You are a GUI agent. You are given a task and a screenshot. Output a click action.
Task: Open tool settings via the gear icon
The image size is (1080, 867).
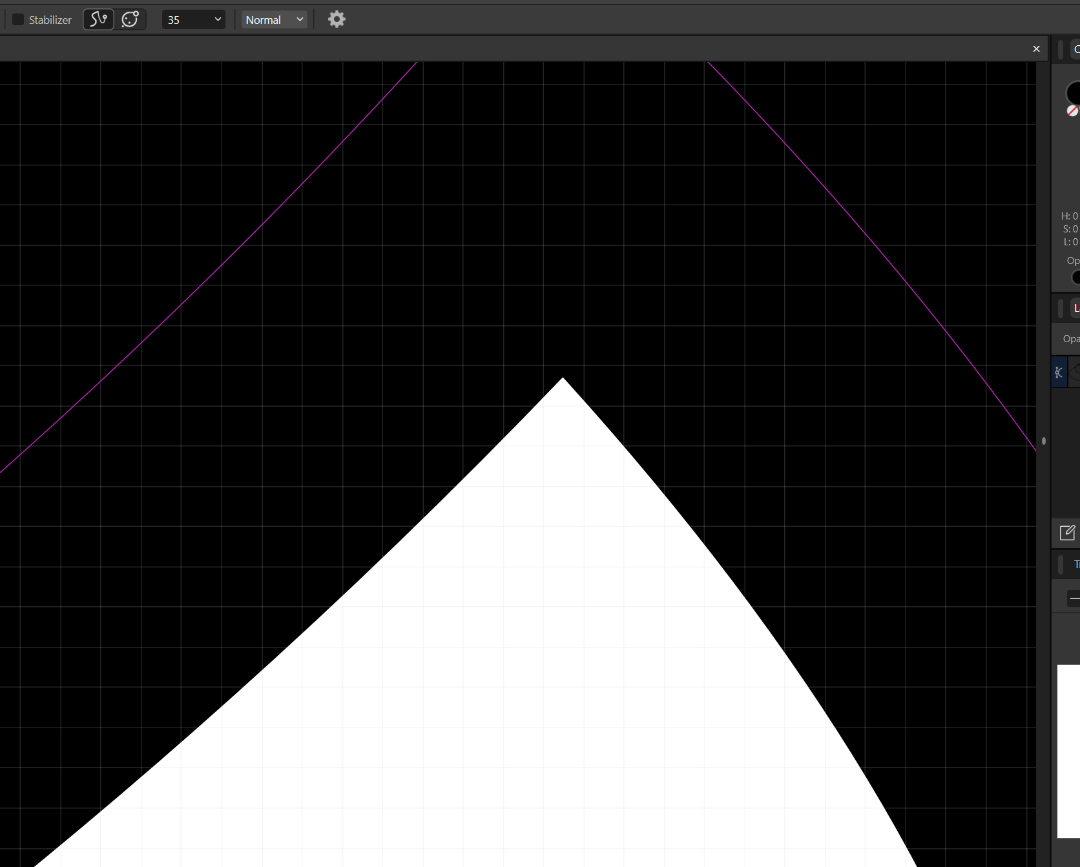coord(337,19)
